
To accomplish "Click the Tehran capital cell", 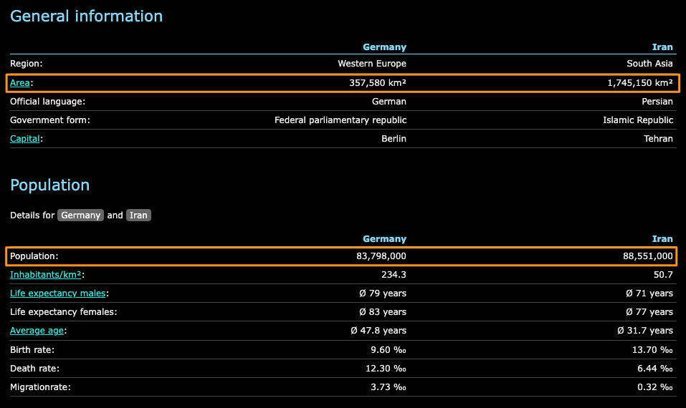I will [x=658, y=139].
